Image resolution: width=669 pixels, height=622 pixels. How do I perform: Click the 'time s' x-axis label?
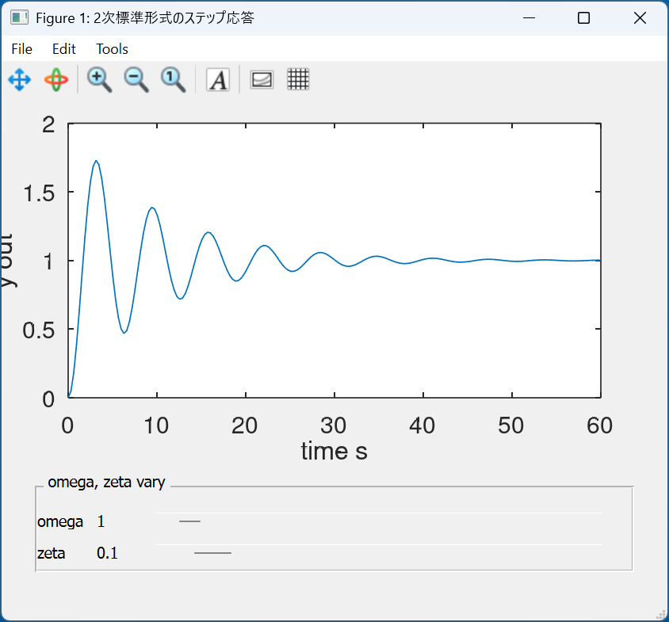click(x=334, y=451)
